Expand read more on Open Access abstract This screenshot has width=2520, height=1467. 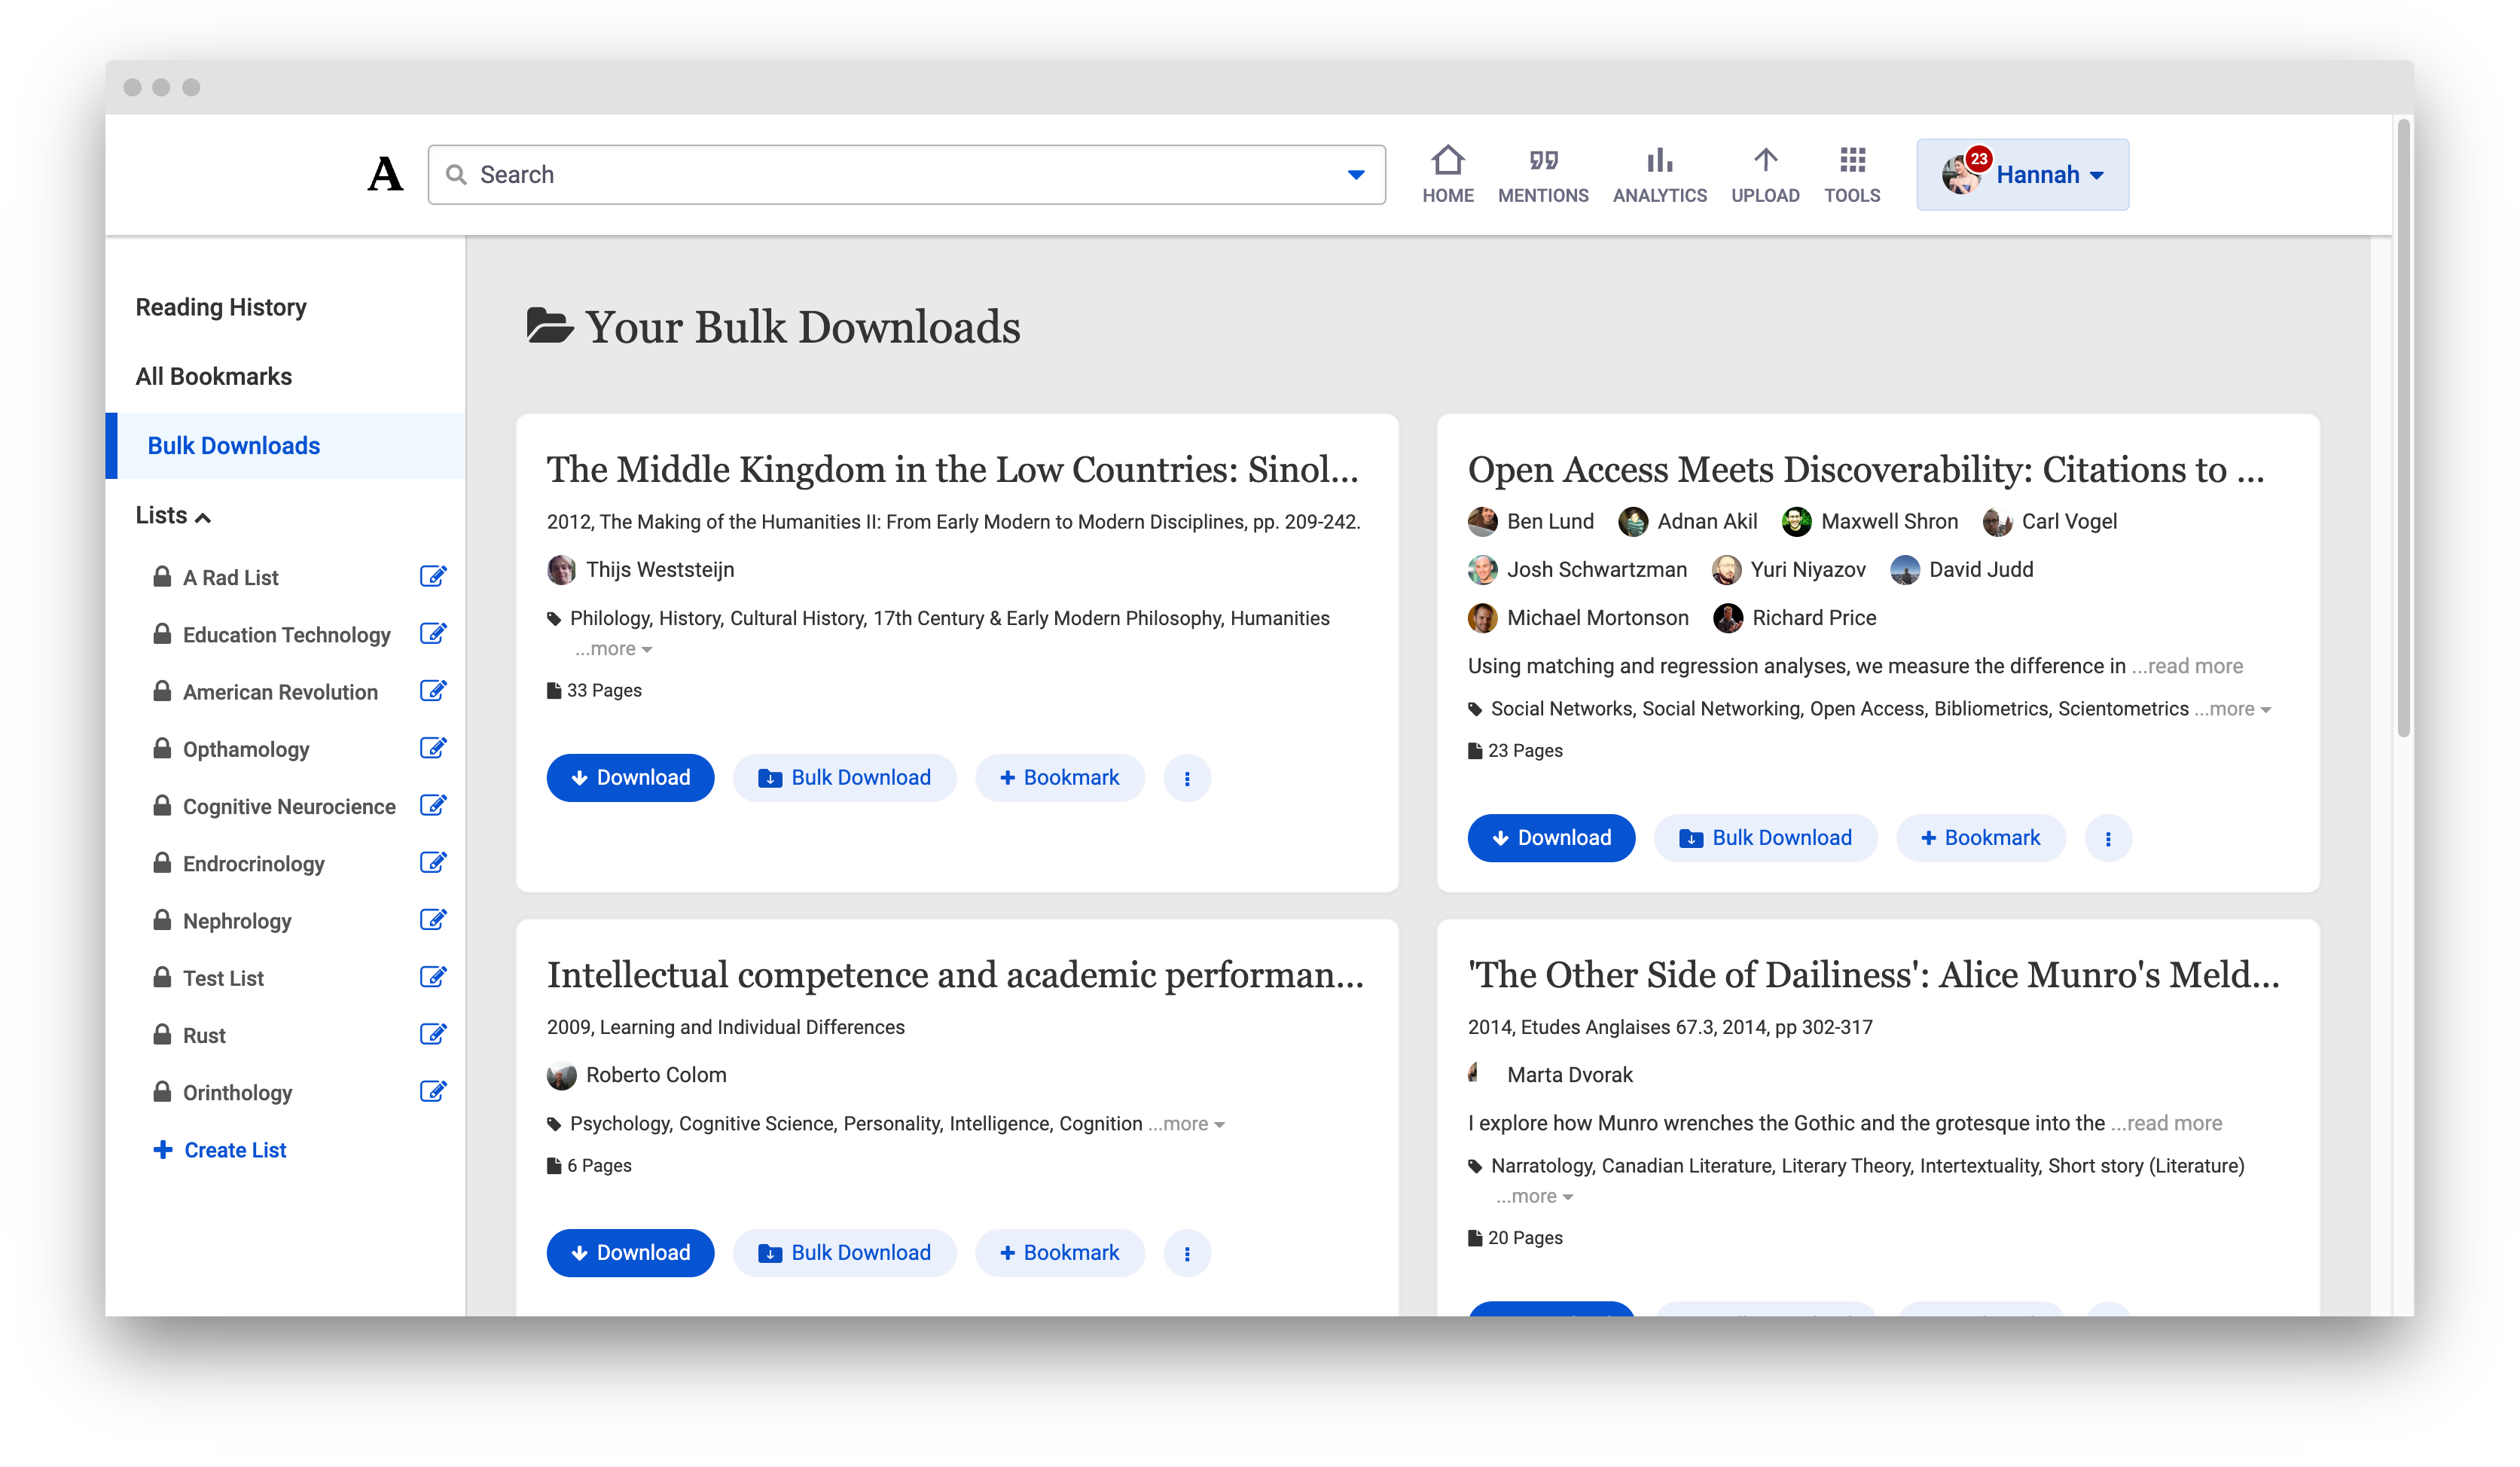pyautogui.click(x=2187, y=666)
